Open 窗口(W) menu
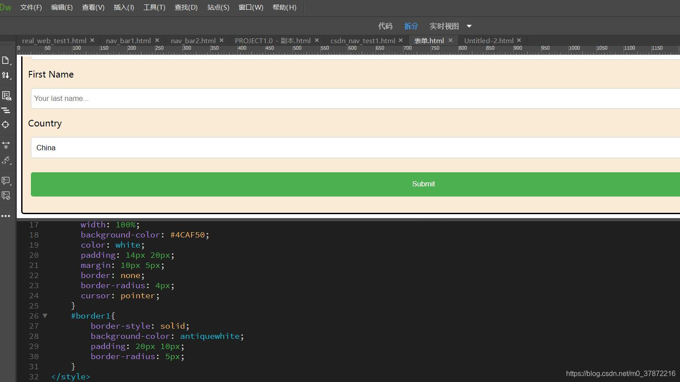 click(x=251, y=7)
